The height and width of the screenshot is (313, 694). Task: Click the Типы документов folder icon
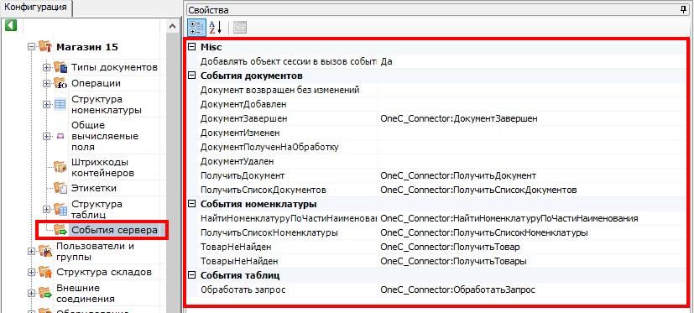(60, 68)
